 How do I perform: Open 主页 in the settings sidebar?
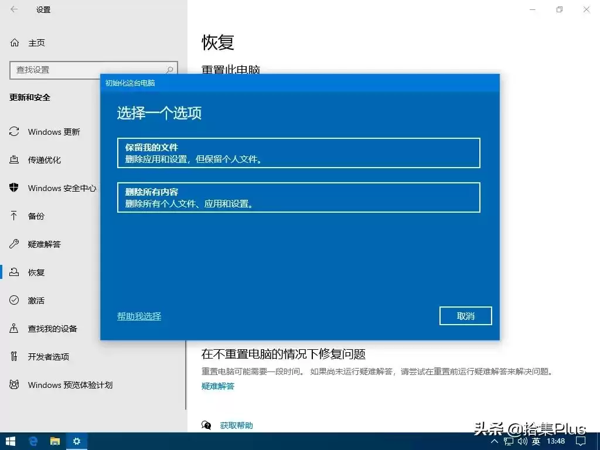point(36,43)
